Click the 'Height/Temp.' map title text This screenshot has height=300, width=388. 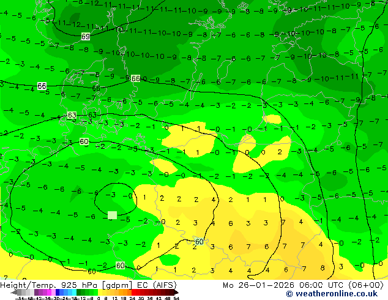coord(29,285)
